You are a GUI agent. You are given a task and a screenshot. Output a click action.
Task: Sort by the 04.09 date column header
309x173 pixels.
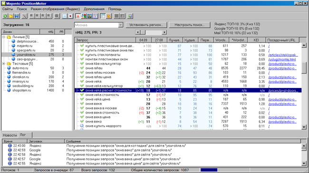(x=143, y=40)
